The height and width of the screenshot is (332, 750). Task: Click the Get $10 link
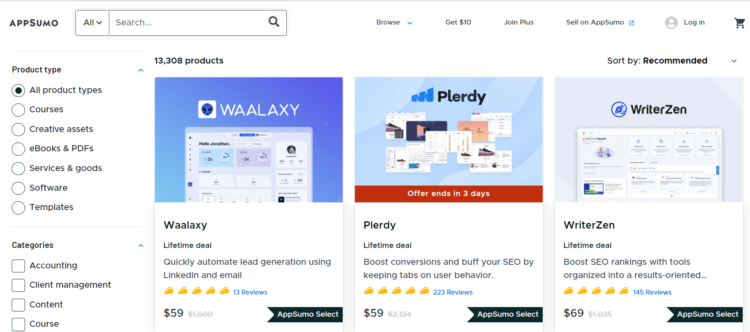pos(458,23)
